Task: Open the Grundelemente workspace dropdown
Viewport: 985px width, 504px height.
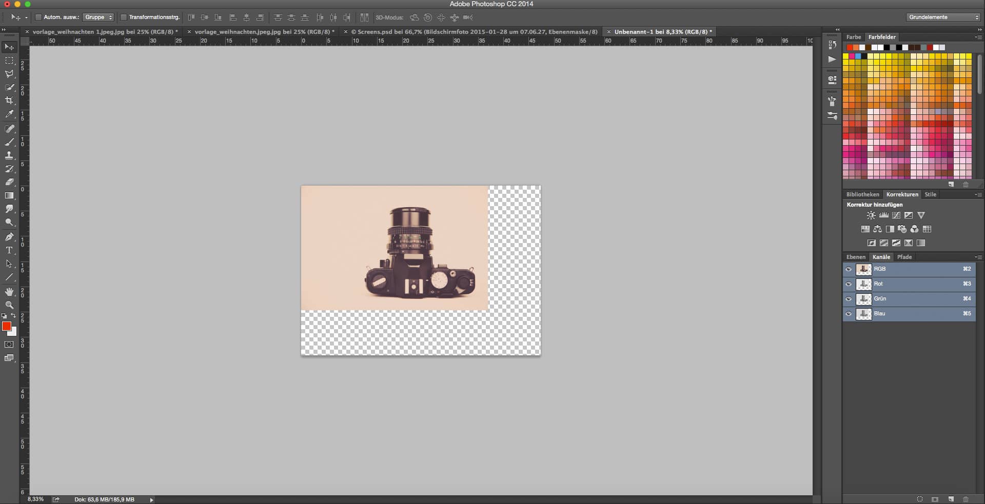Action: tap(943, 17)
